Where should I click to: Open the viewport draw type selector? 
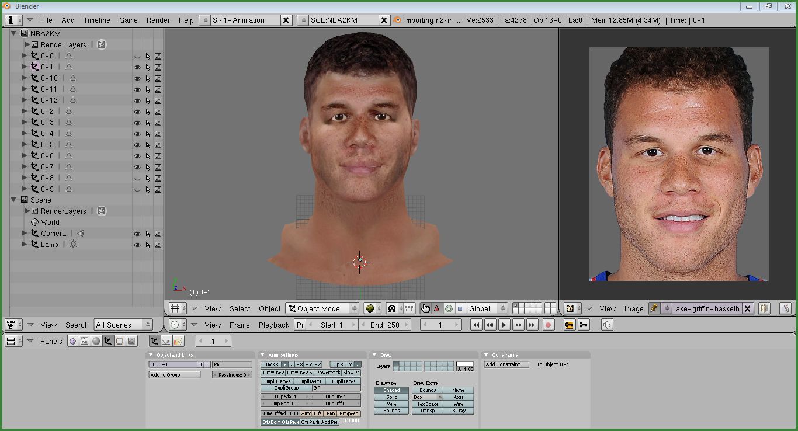[x=372, y=308]
